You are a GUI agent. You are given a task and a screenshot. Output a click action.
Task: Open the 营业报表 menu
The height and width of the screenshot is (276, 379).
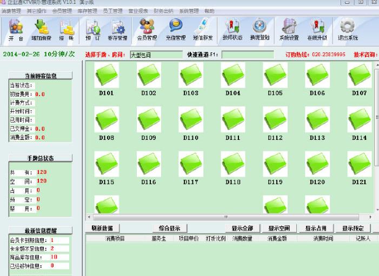coord(138,11)
